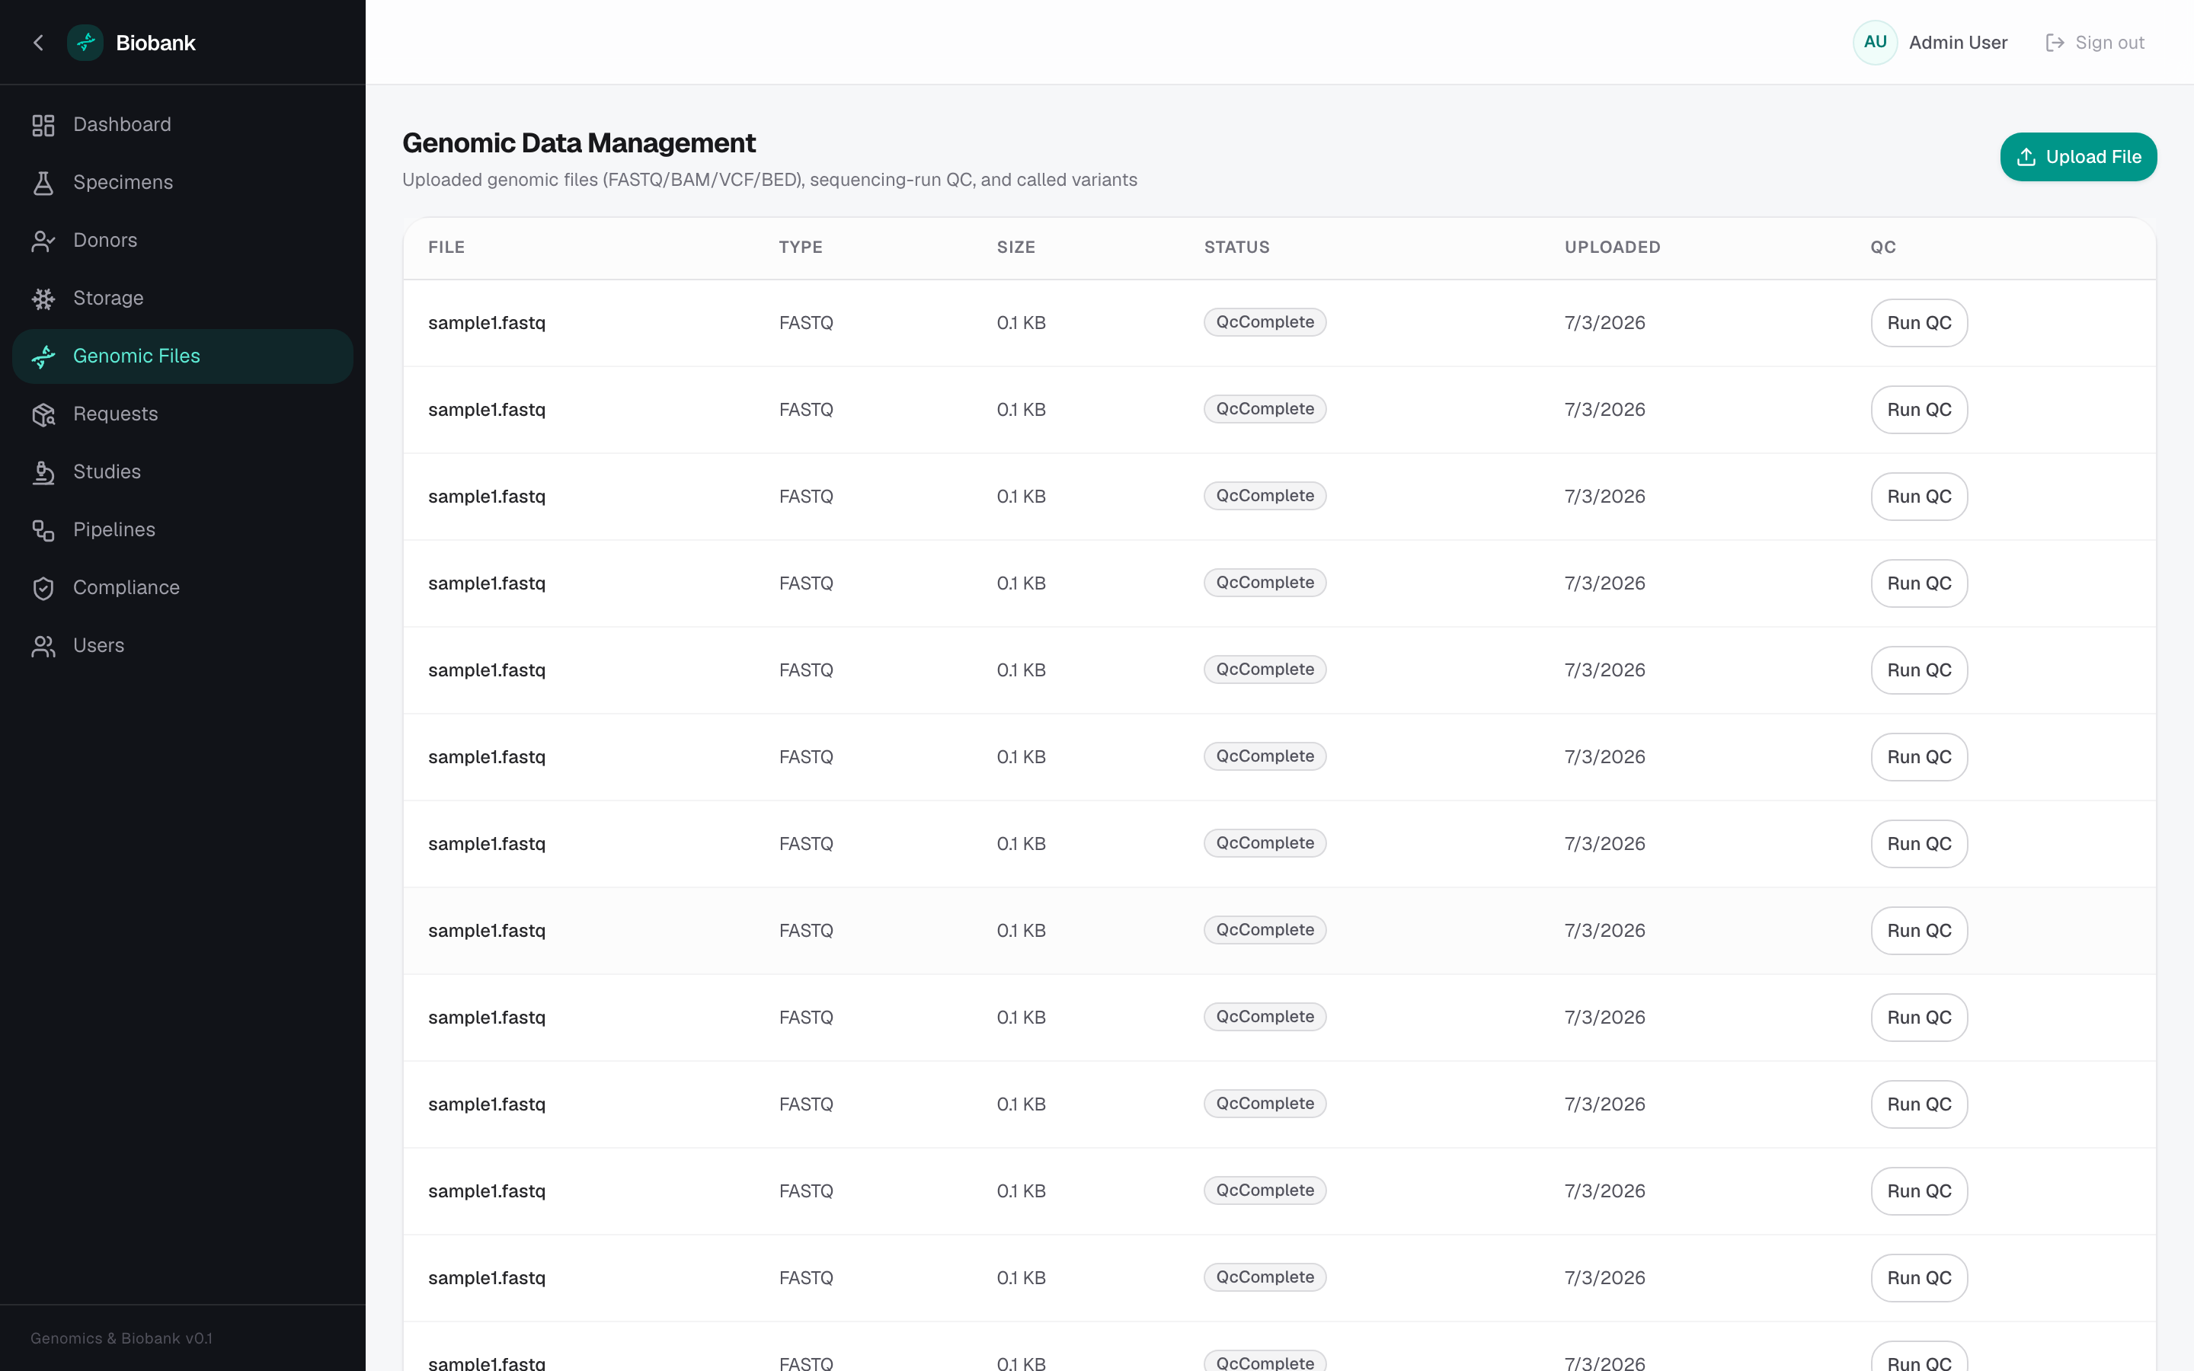The image size is (2194, 1371).
Task: Go to Pipelines
Action: point(182,530)
